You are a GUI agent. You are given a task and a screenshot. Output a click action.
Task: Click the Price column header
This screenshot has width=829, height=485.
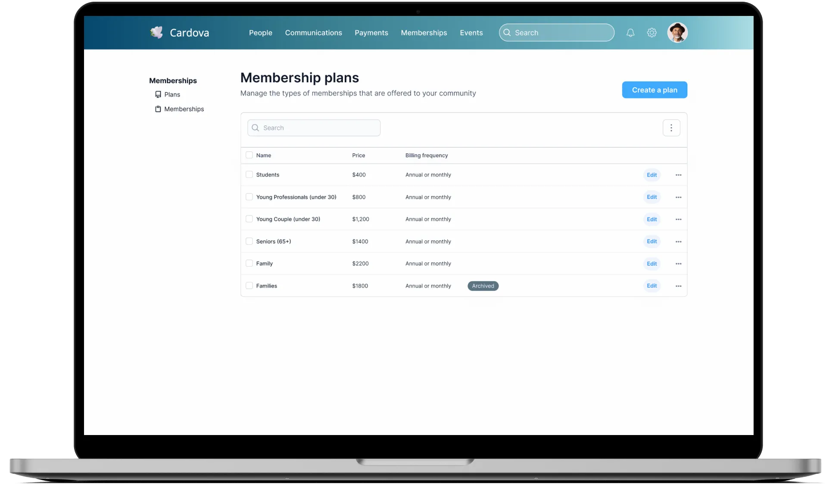pyautogui.click(x=358, y=155)
